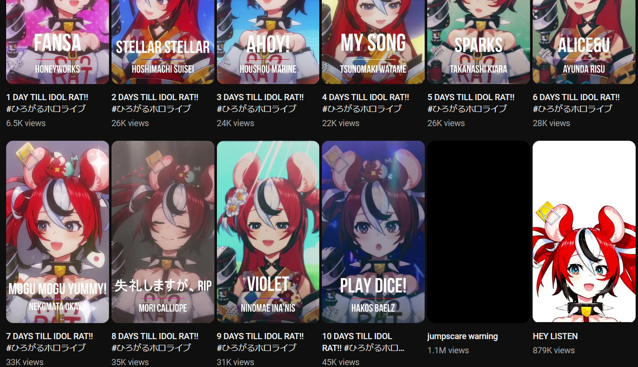Viewport: 638px width, 367px height.
Task: Open the ALICE&U Ayunda Risu thumbnail
Action: pyautogui.click(x=584, y=42)
